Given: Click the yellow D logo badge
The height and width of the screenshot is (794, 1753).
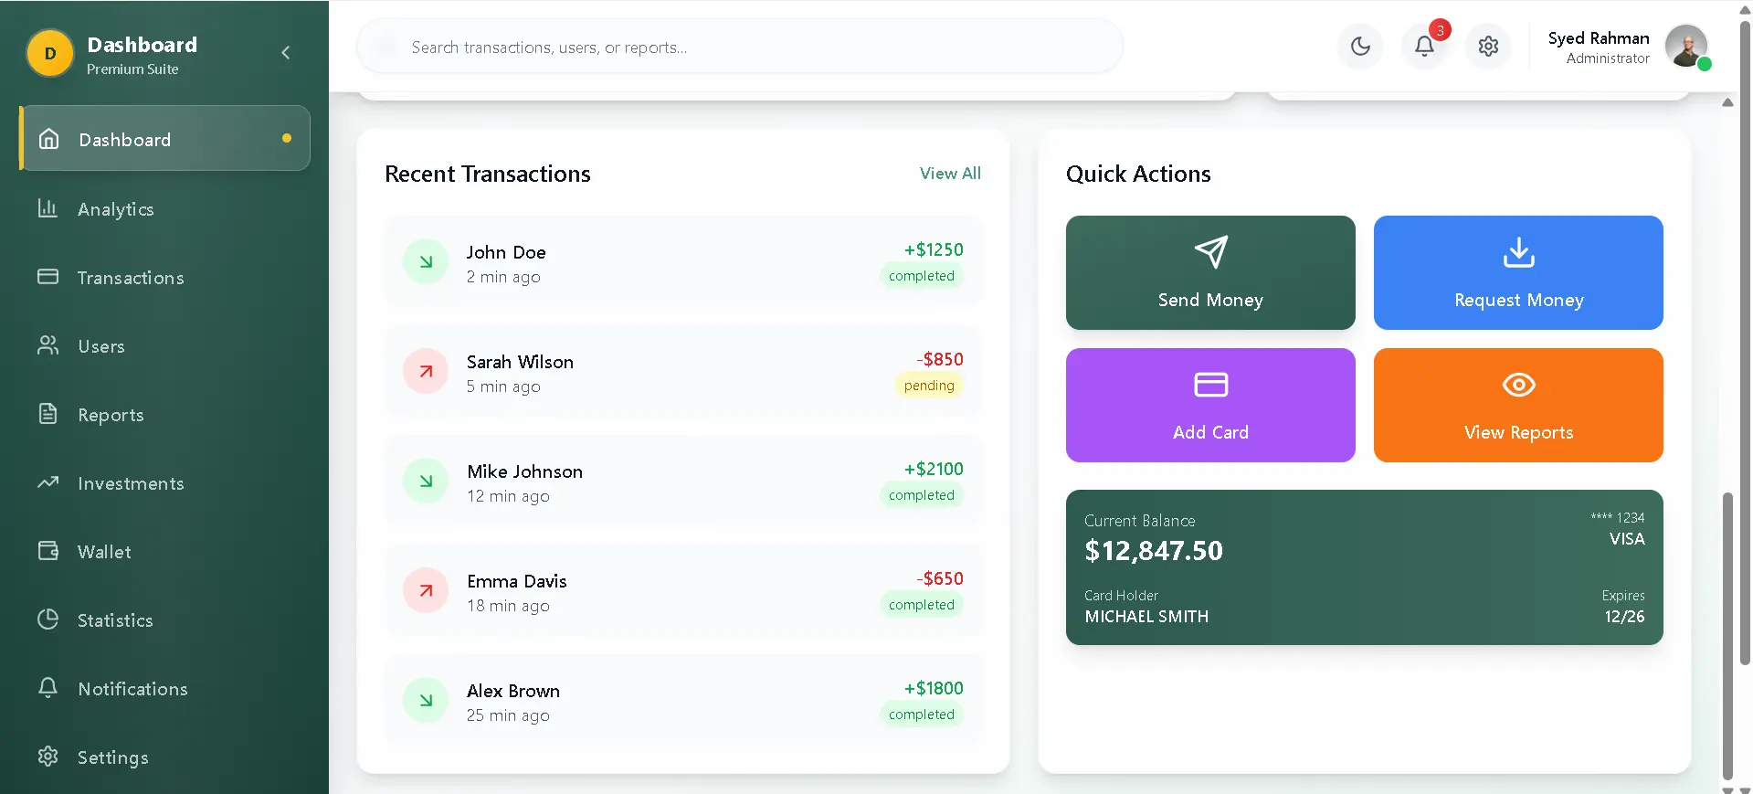Looking at the screenshot, I should [50, 54].
